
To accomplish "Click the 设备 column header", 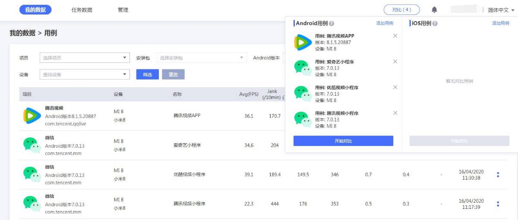I will (118, 94).
